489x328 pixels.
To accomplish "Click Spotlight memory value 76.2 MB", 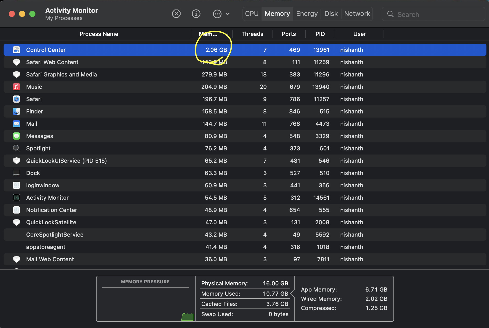I will [x=216, y=148].
